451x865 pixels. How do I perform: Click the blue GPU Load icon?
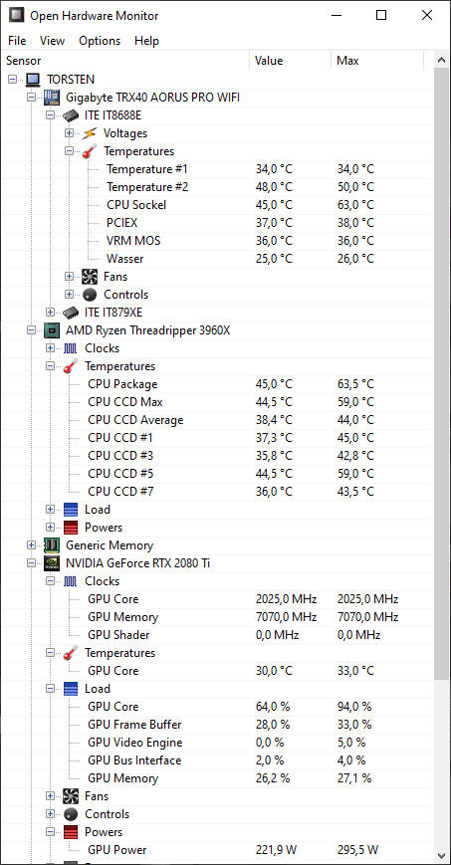(70, 689)
